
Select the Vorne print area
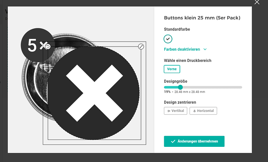[172, 69]
